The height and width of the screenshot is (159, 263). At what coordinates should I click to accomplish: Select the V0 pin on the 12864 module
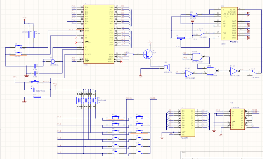(x=224, y=38)
